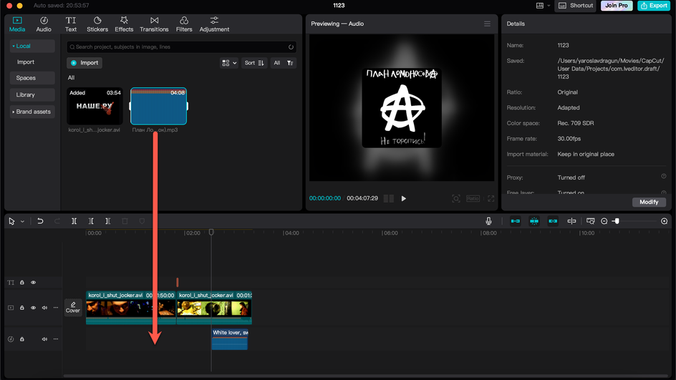Choose the Select cursor tool
Viewport: 676px width, 380px height.
tap(11, 221)
